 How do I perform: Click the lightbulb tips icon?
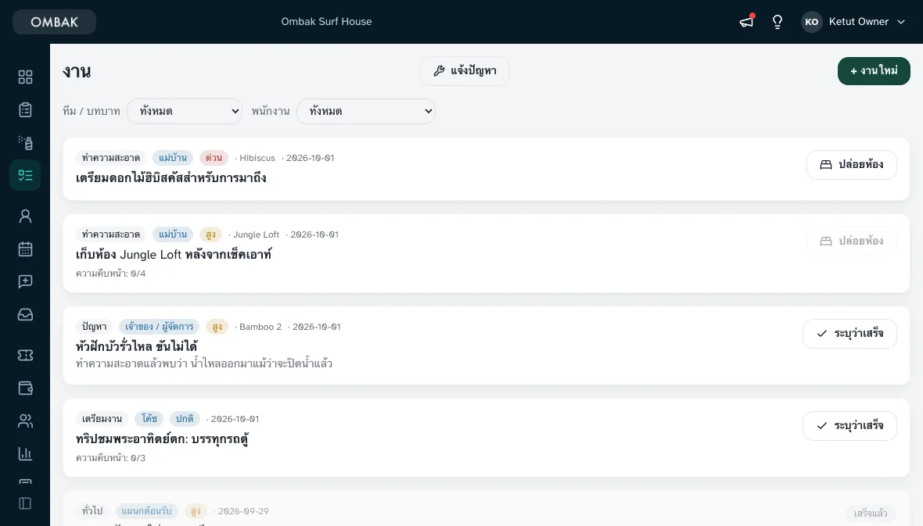click(778, 22)
